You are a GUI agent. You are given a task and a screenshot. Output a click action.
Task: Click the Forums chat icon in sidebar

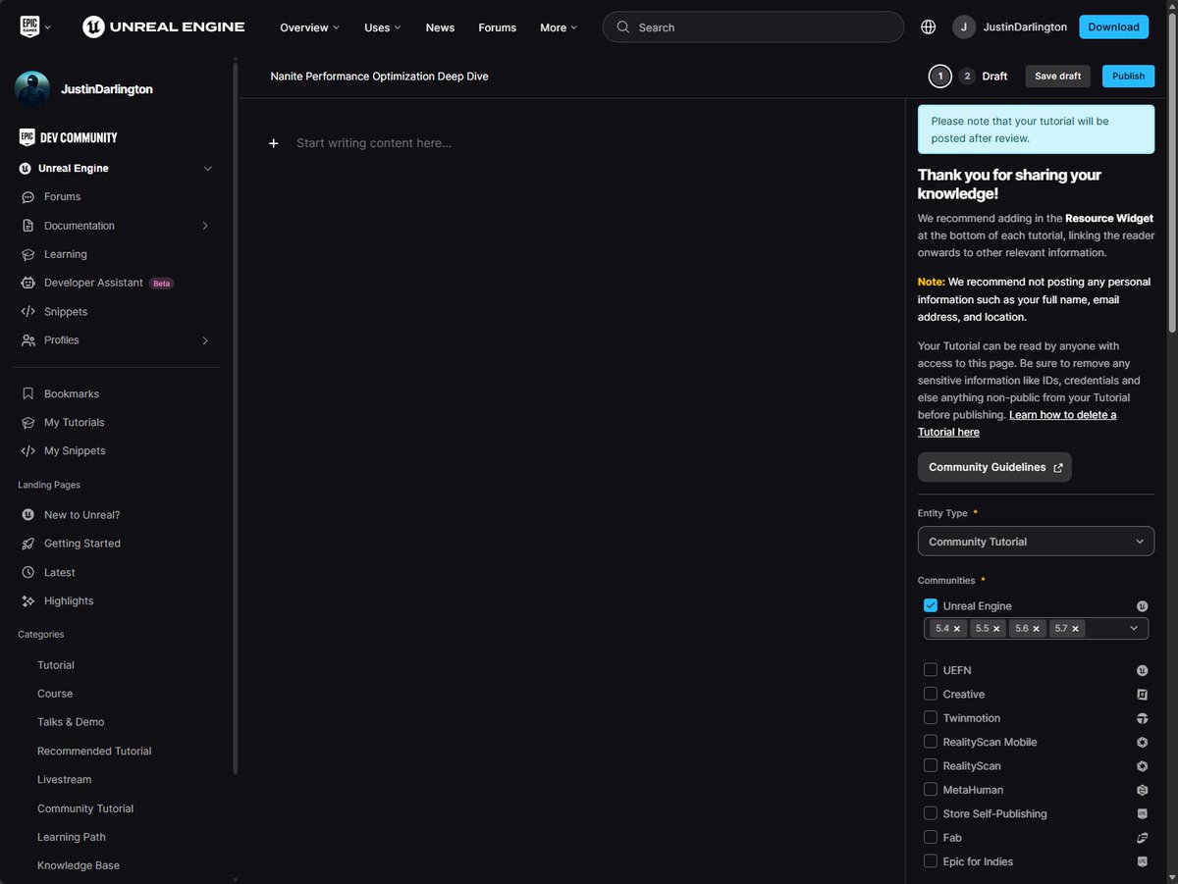[x=27, y=197]
